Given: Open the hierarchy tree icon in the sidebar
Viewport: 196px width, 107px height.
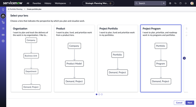Looking at the screenshot, I should click(3, 22).
